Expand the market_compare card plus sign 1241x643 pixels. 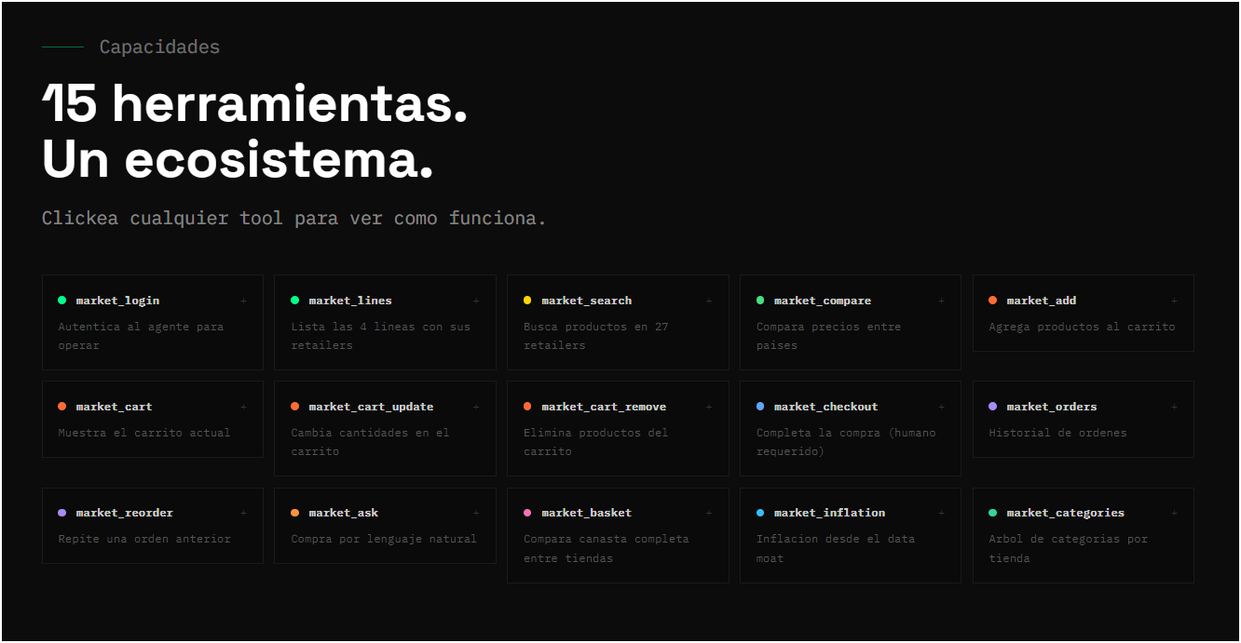click(942, 301)
